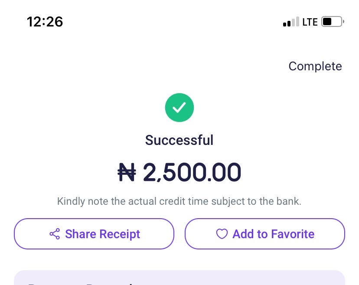Click the green success checkmark icon
Viewport: 359px width, 285px height.
179,107
